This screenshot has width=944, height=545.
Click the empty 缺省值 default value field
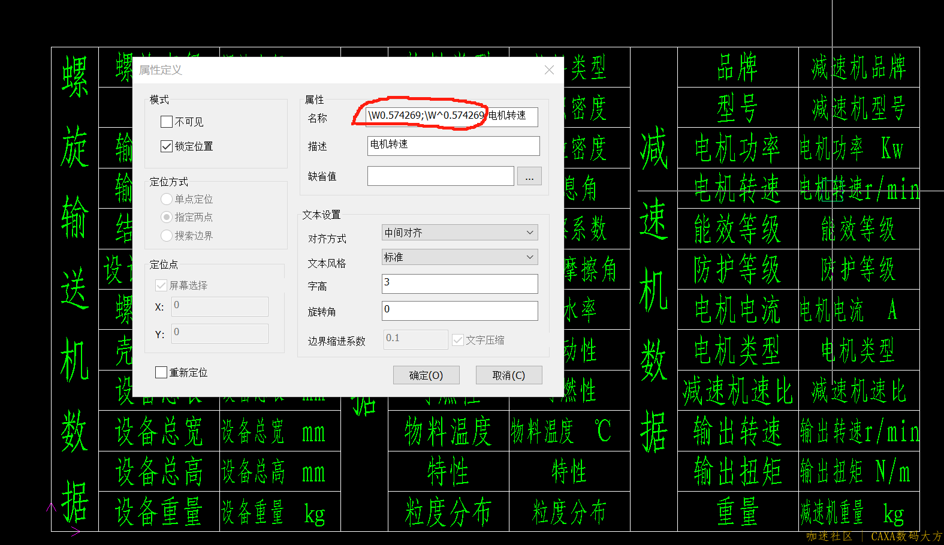(x=440, y=176)
